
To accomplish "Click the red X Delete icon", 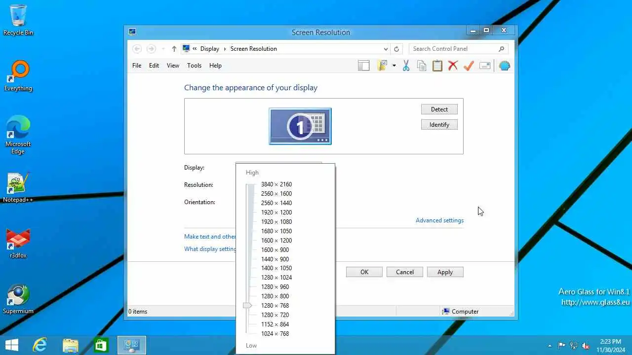I will tap(453, 66).
